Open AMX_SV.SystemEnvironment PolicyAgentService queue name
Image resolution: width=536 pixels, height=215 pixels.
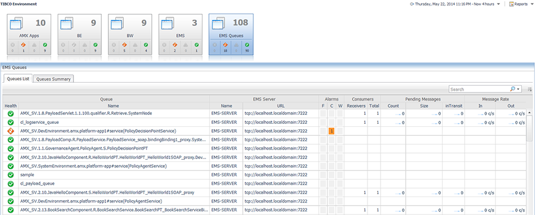pyautogui.click(x=94, y=166)
